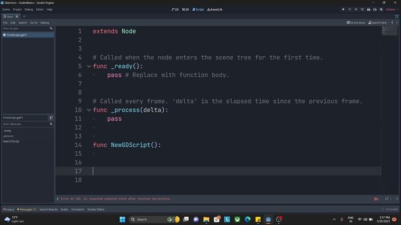The height and width of the screenshot is (225, 401).
Task: Switch to the Script workspace
Action: (x=198, y=9)
